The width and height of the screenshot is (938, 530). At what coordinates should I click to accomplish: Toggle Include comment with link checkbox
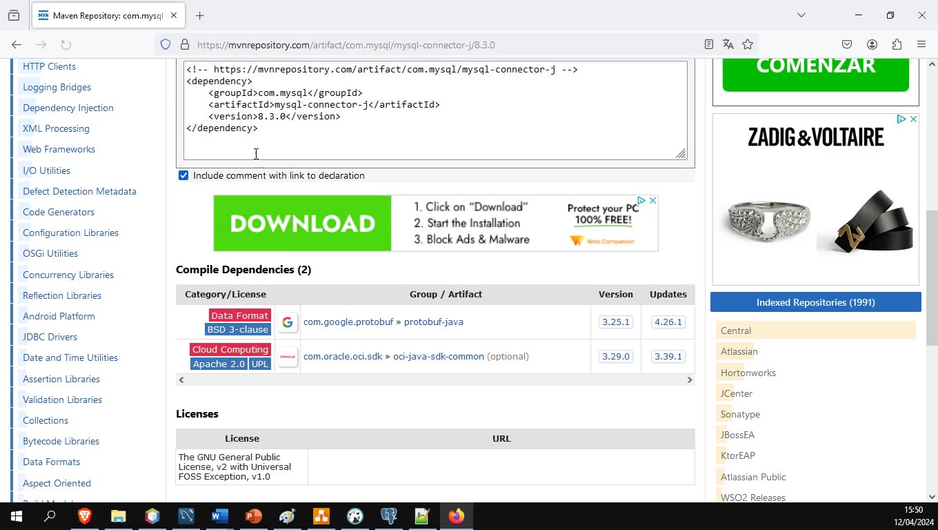pyautogui.click(x=183, y=175)
